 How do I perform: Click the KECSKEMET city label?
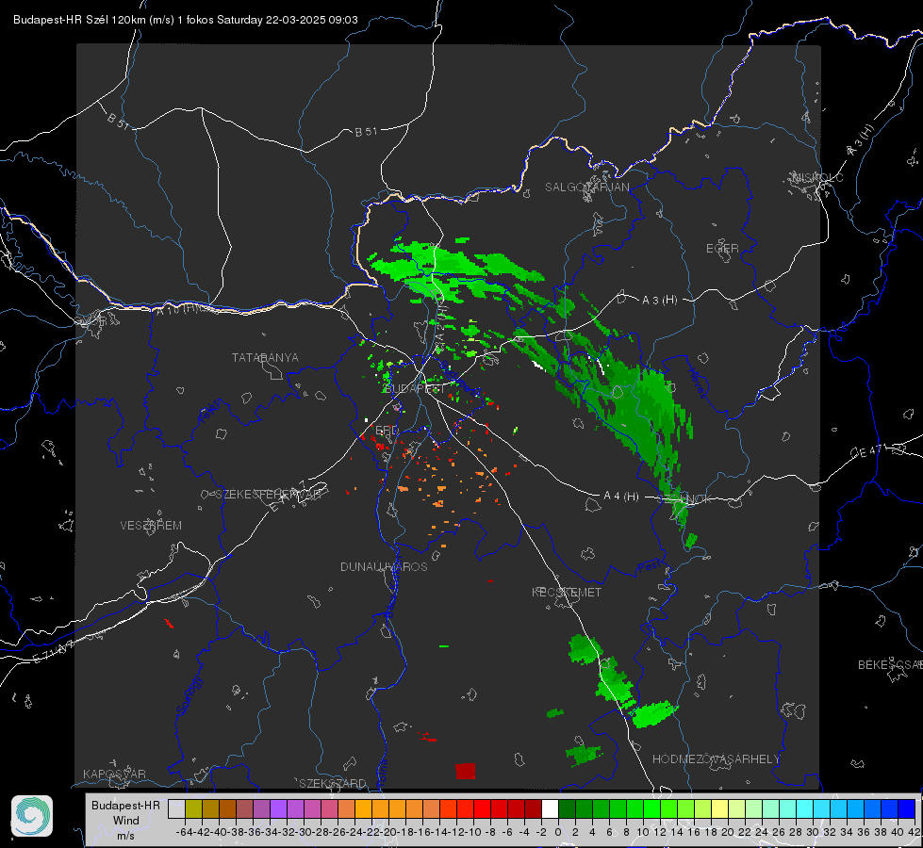point(567,592)
